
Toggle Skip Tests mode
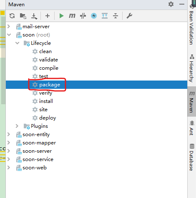click(x=83, y=16)
